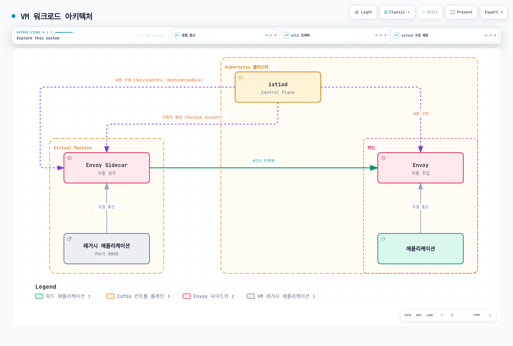Screen dimensions: 513x346
Task: Click 로컬 통신 label inside 파드 group
Action: 421,207
